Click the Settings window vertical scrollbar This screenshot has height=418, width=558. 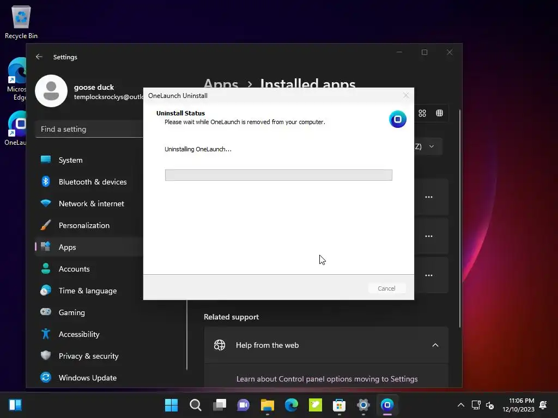pyautogui.click(x=460, y=219)
